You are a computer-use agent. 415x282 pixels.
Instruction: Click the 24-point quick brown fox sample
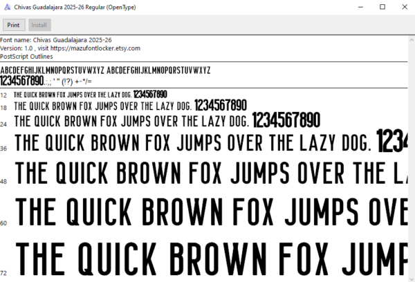click(167, 120)
